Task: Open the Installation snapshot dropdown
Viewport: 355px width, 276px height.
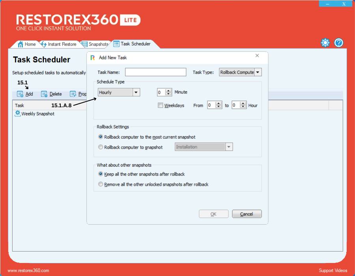Action: pos(229,147)
